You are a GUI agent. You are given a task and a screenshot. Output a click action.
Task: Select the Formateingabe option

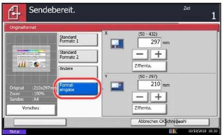click(x=78, y=89)
